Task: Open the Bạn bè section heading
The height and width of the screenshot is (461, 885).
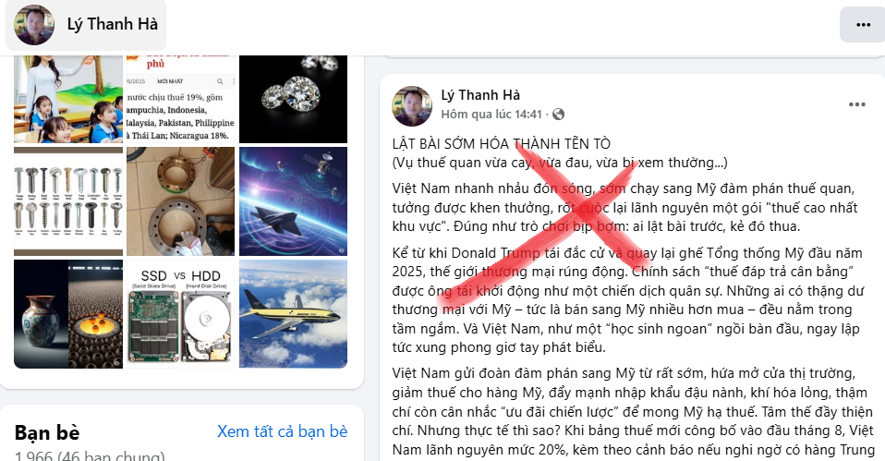Action: (47, 432)
